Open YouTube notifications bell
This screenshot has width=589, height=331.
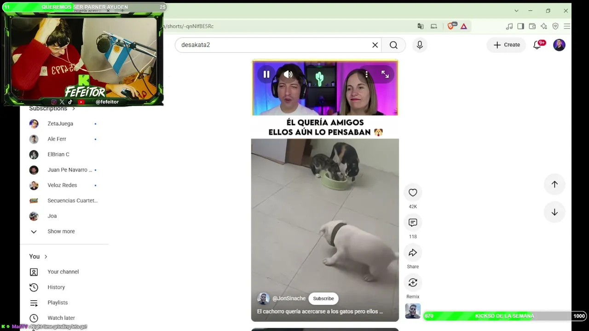coord(537,45)
